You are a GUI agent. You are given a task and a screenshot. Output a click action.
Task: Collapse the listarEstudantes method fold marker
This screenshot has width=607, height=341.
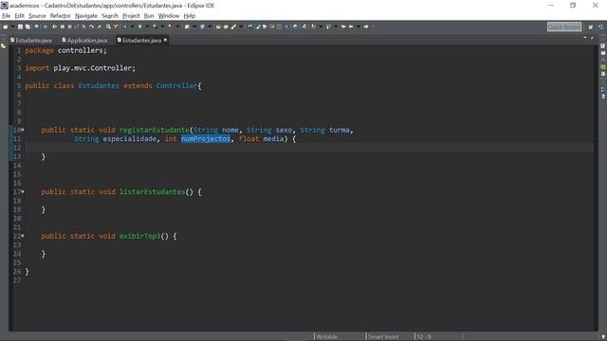23,191
